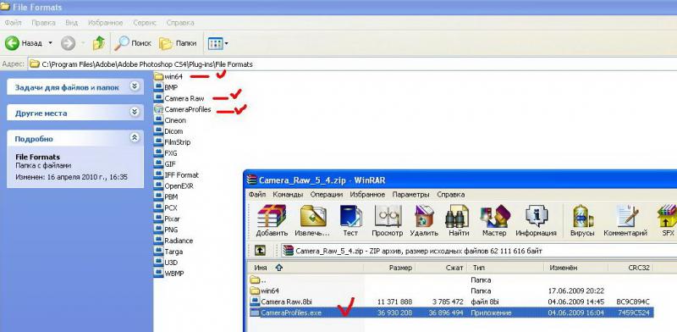Screen dimensions: 677x332
Task: Toggle the Folders (Папки) pane button
Action: [x=178, y=43]
